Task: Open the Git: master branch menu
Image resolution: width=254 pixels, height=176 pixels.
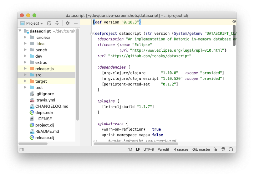Action: pos(201,149)
